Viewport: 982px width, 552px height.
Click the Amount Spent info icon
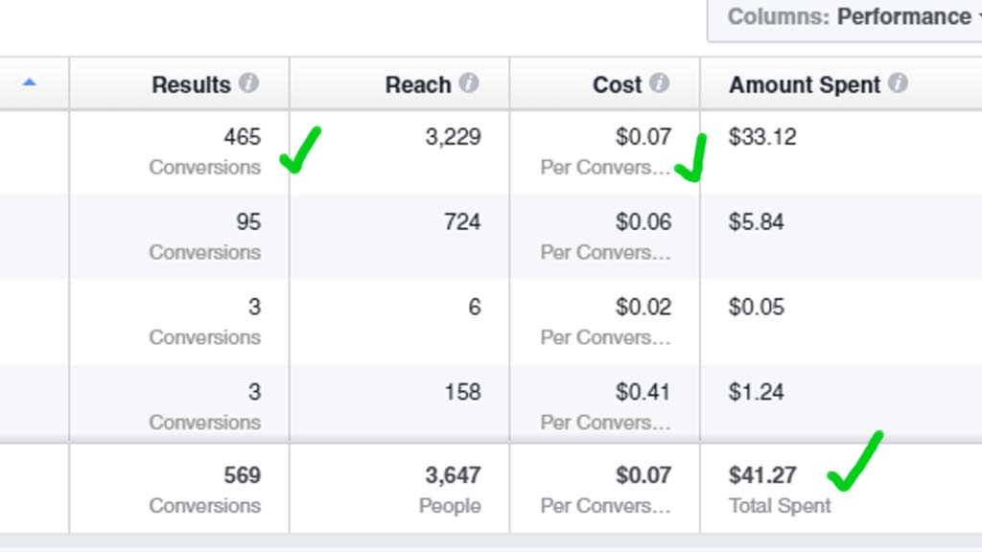pyautogui.click(x=898, y=82)
